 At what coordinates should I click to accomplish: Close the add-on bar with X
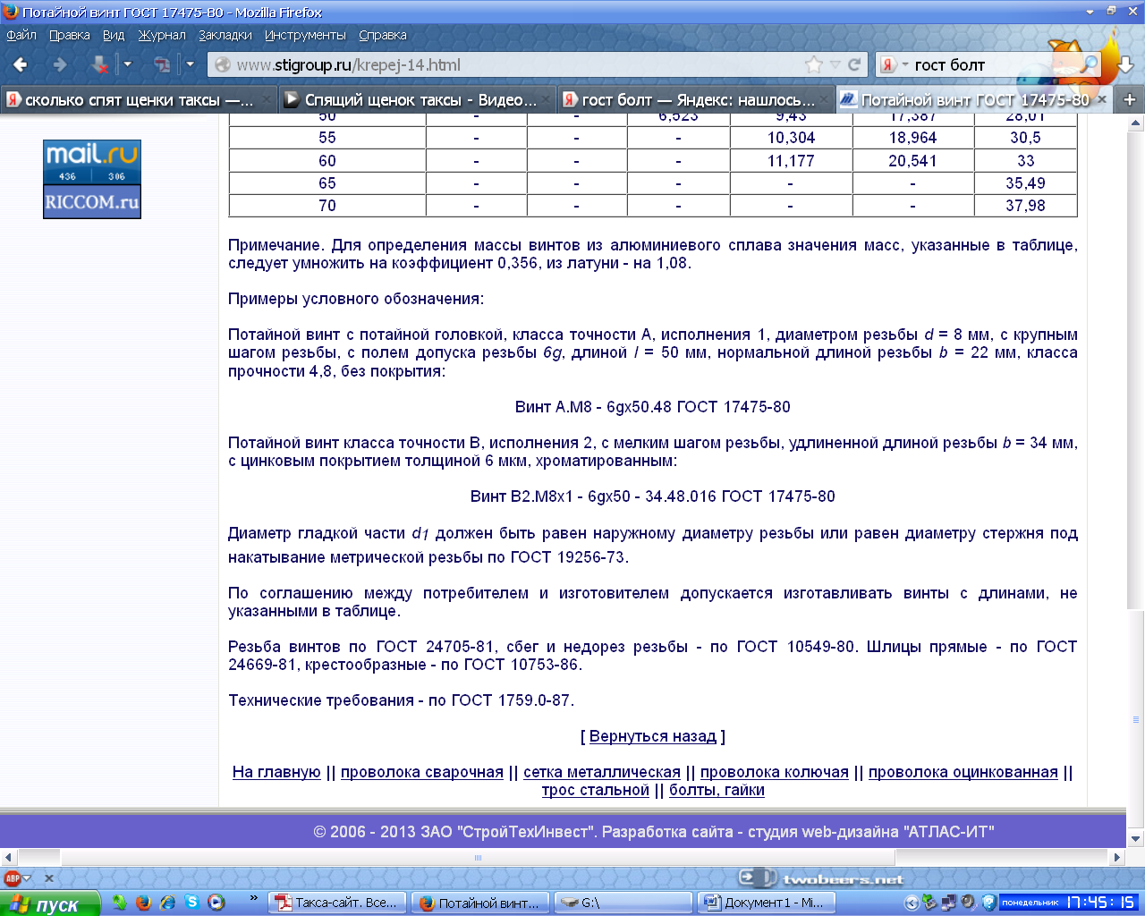pyautogui.click(x=49, y=878)
